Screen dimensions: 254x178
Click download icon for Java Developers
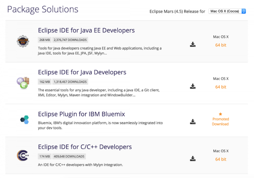(x=193, y=86)
